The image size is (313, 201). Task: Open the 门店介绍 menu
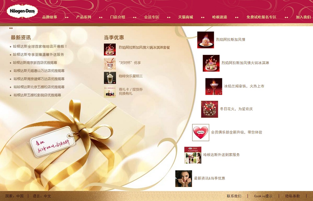click(118, 17)
